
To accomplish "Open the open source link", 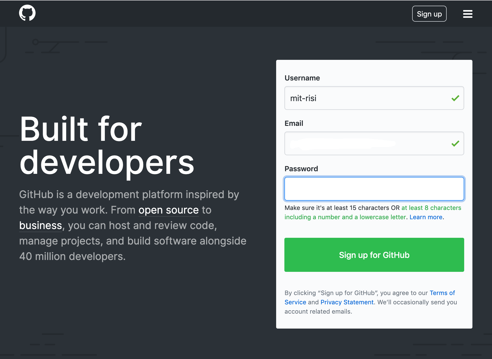I will tap(168, 210).
